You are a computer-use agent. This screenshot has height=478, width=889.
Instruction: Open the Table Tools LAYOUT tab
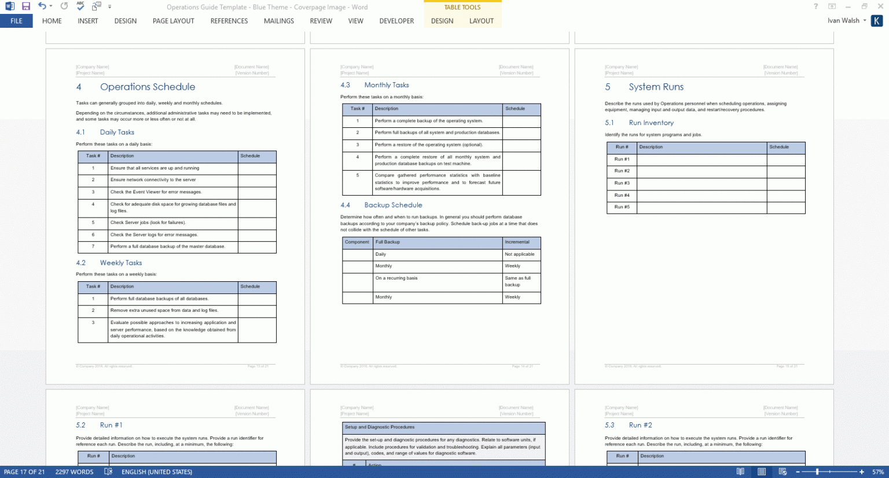pos(482,21)
